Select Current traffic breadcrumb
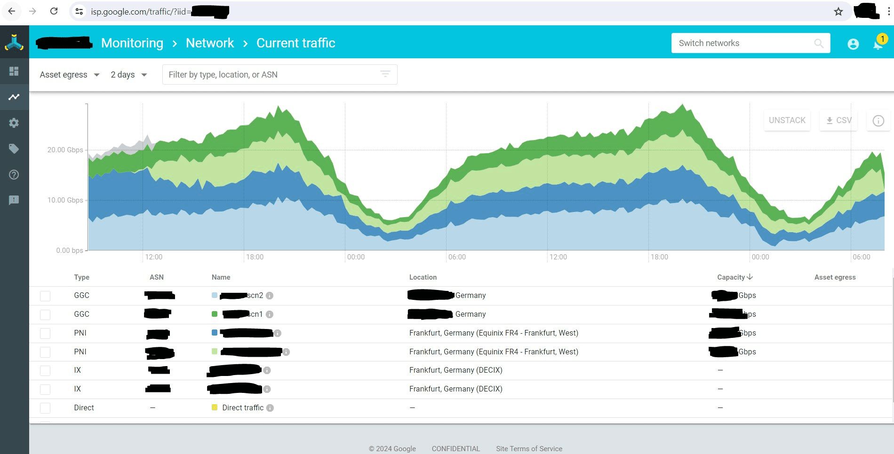This screenshot has height=454, width=894. (x=296, y=43)
